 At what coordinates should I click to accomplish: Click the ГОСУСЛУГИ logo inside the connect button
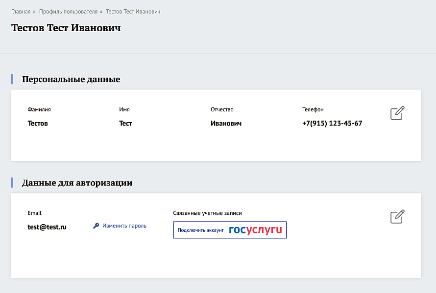click(x=255, y=230)
